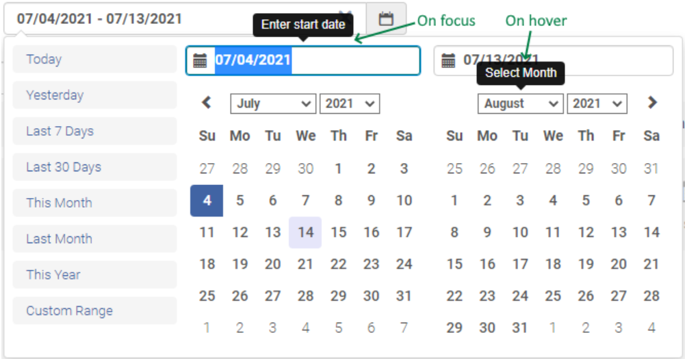The height and width of the screenshot is (359, 685).
Task: Select the Last 30 Days preset
Action: [x=94, y=167]
